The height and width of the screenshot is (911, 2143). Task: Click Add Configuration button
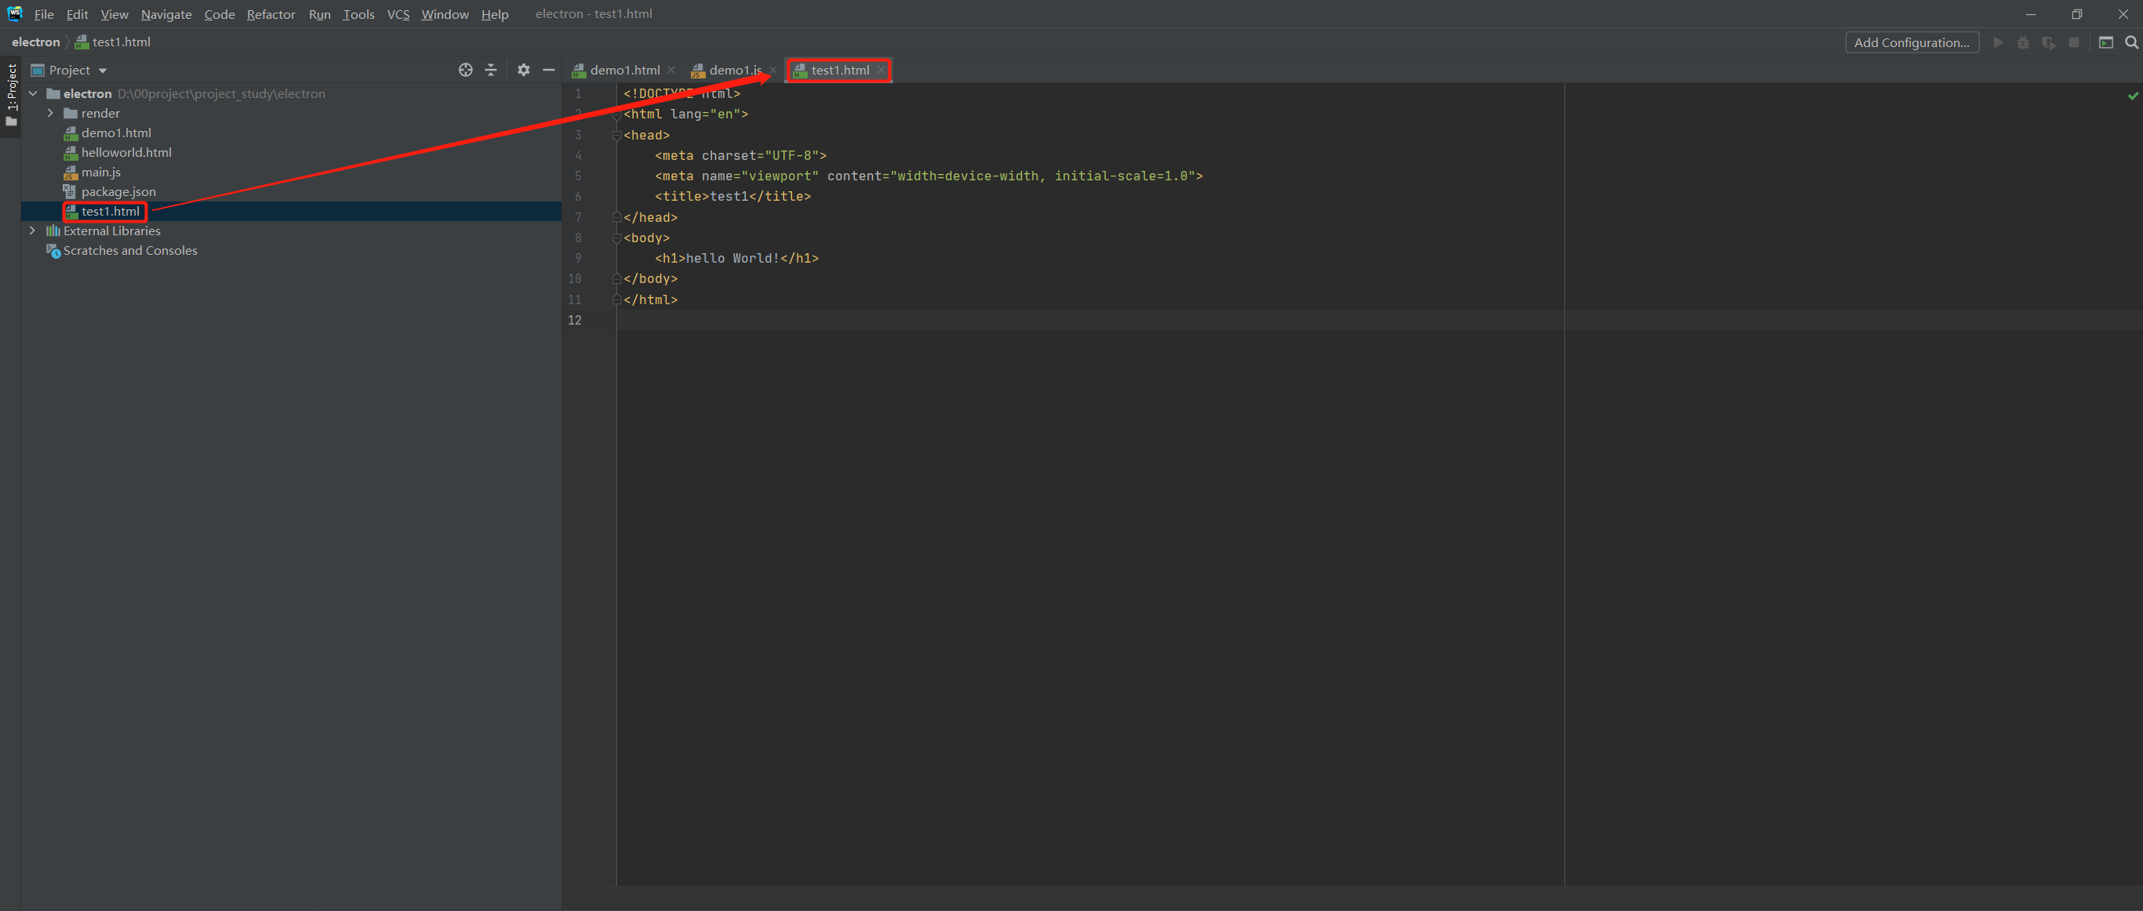(1911, 42)
